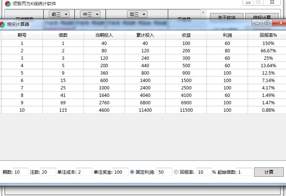Click the 期数 input field
The width and height of the screenshot is (286, 196).
(21, 172)
